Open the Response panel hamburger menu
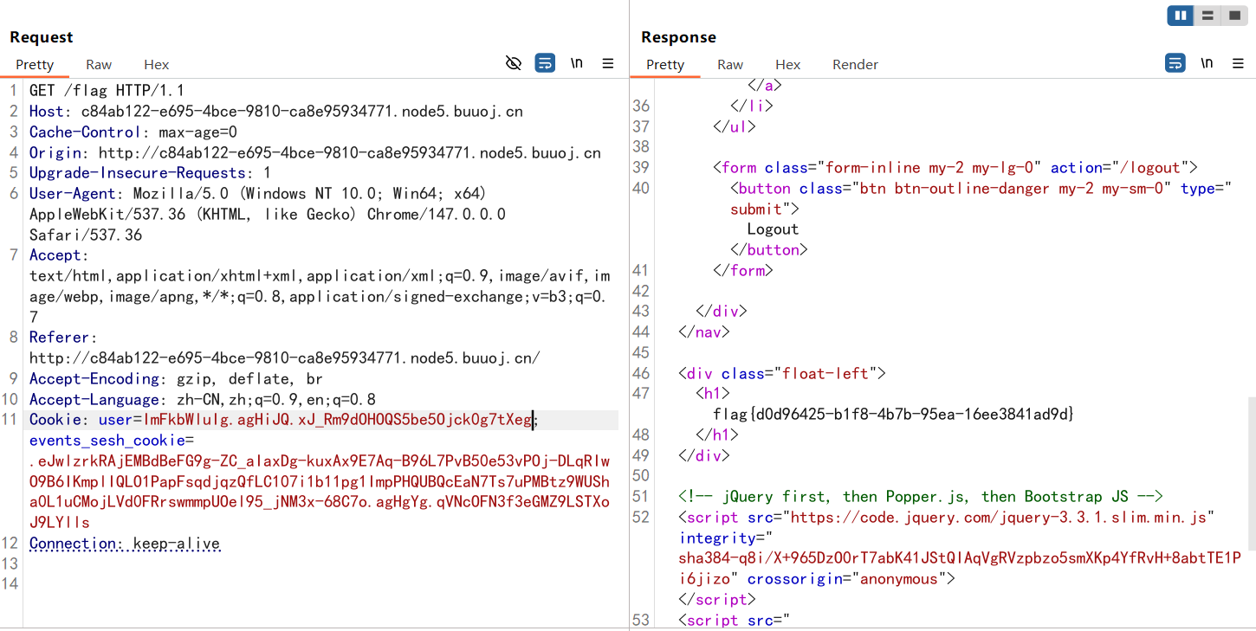Viewport: 1256px width, 631px height. tap(1238, 63)
